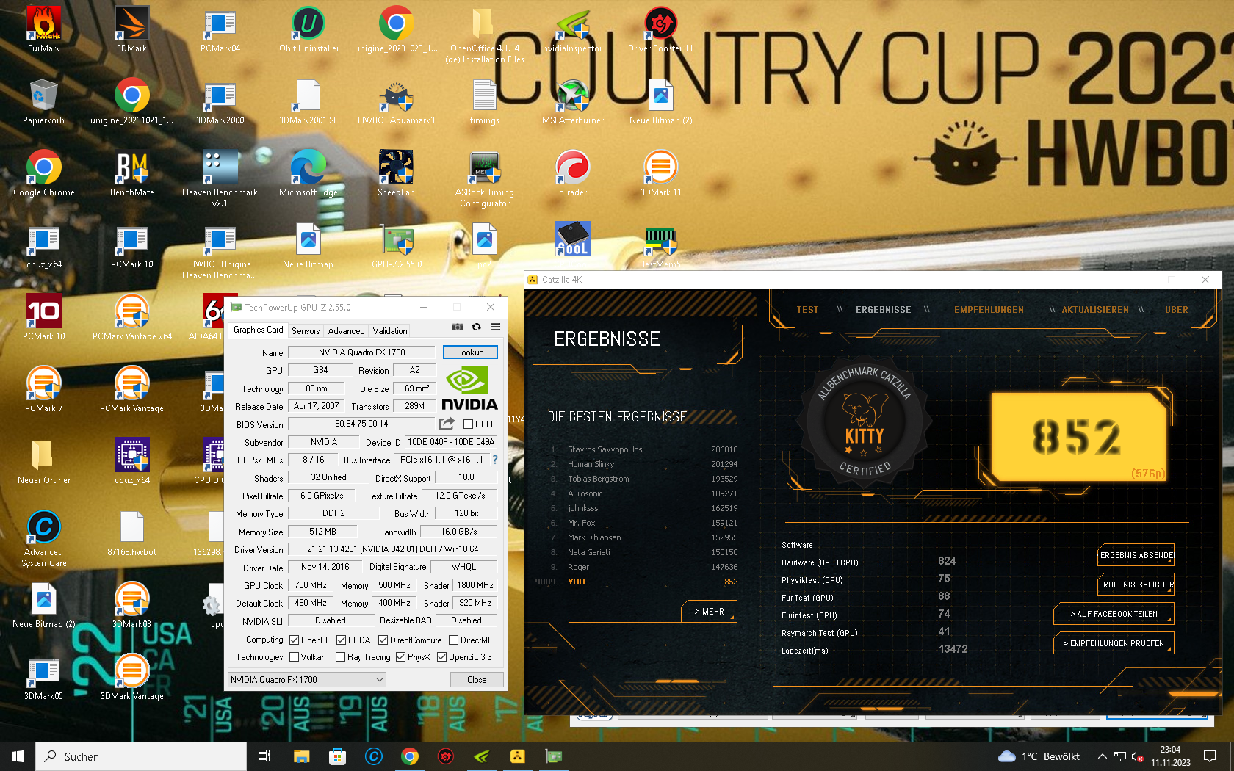Toggle the UEFI checkbox
Screen dimensions: 1234x771
click(x=468, y=424)
